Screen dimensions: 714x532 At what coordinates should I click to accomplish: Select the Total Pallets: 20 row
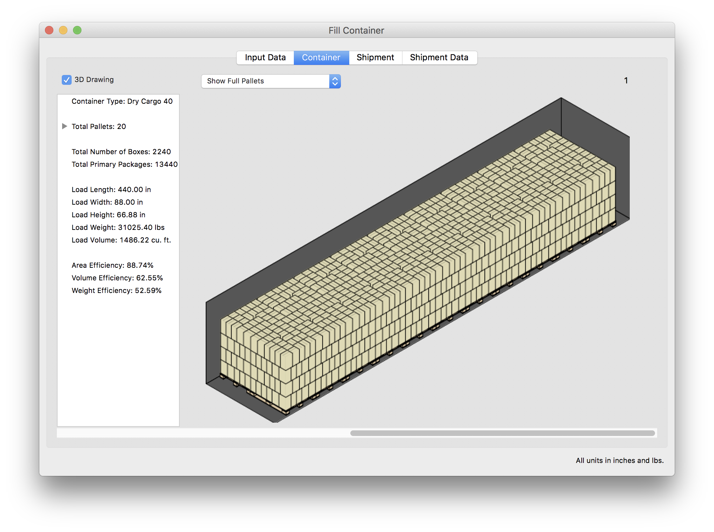(99, 127)
